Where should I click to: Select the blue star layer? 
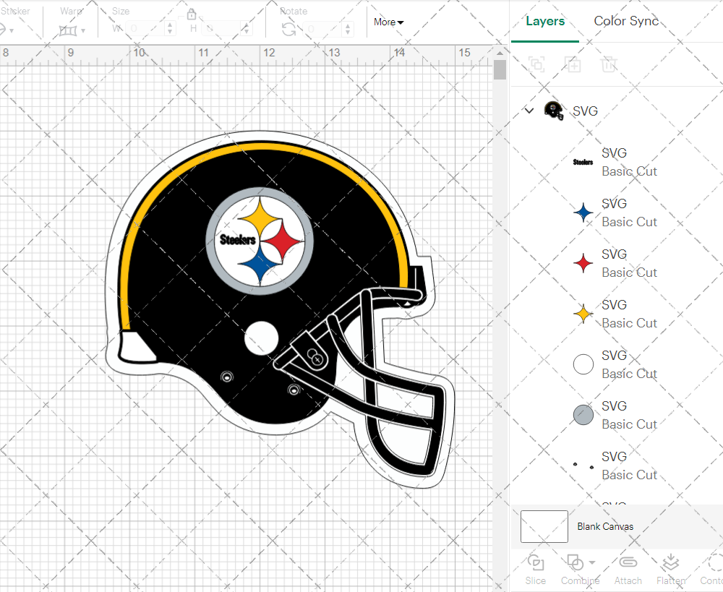coord(615,213)
